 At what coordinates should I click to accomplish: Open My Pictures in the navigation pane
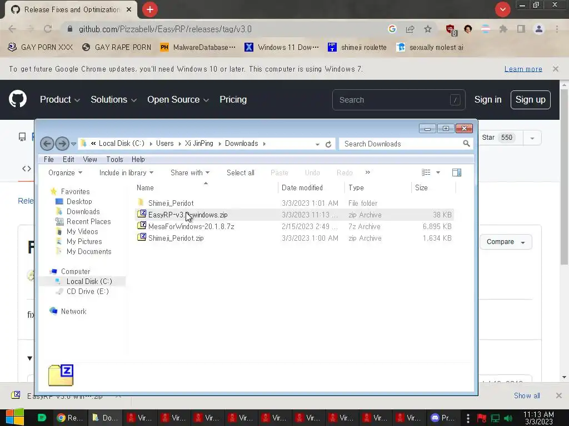click(84, 242)
